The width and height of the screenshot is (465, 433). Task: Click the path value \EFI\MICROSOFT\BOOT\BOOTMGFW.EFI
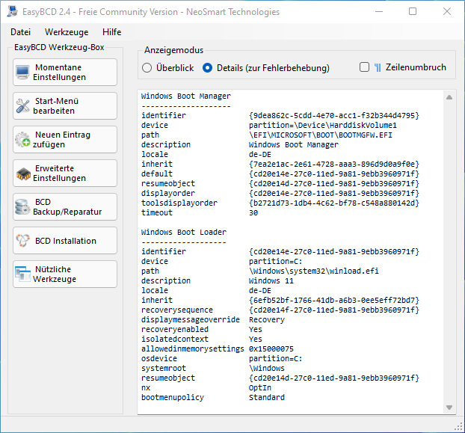(321, 135)
